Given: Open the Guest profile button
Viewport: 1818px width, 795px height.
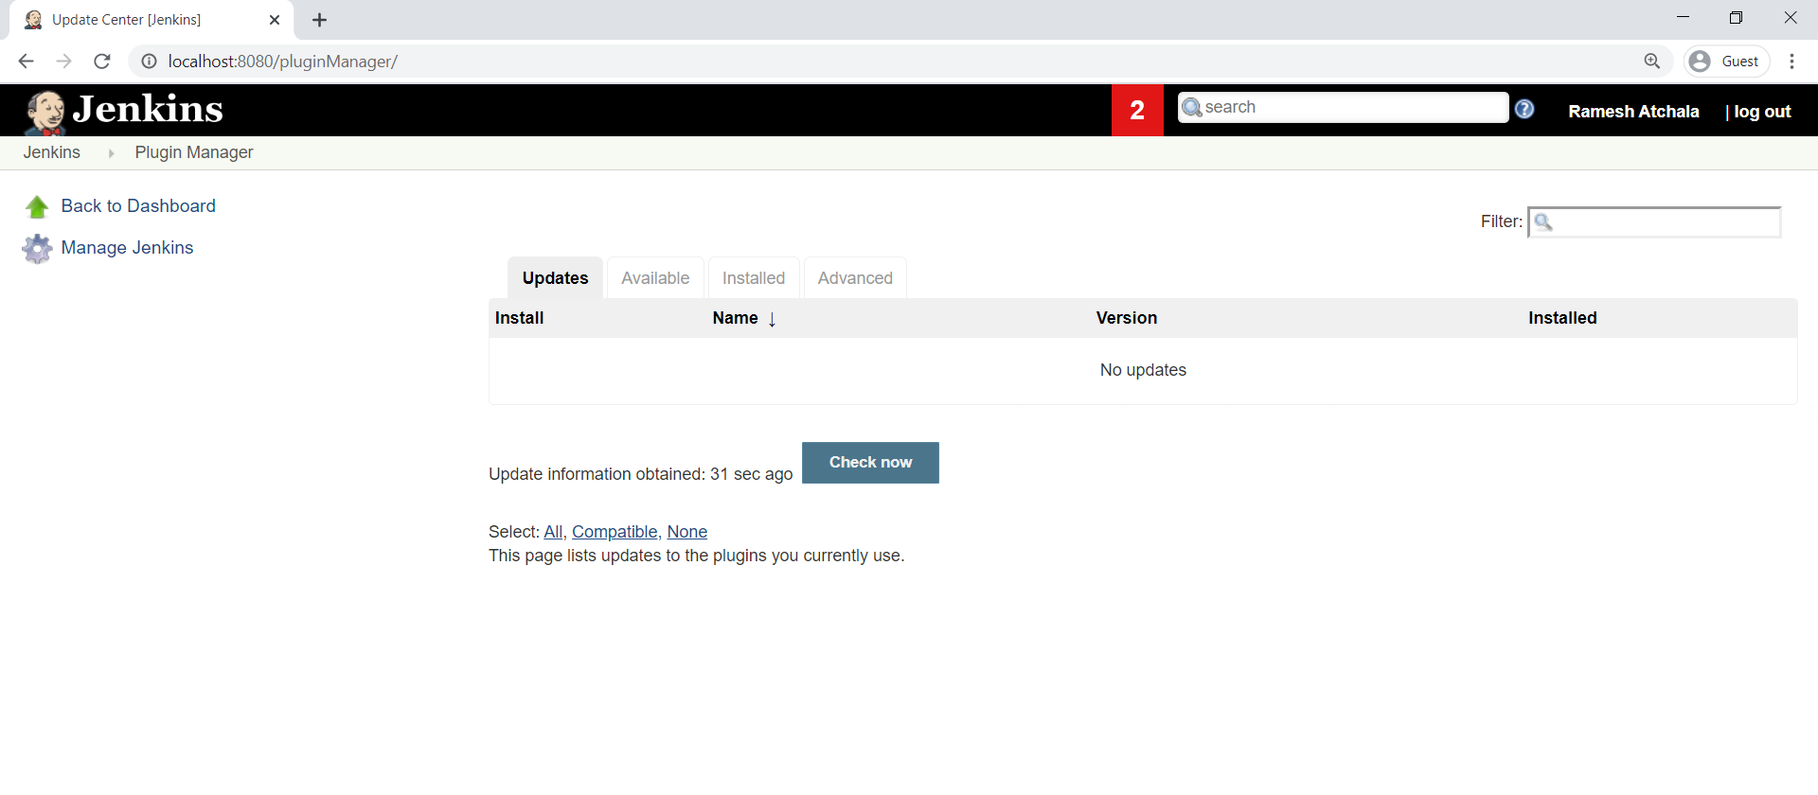Looking at the screenshot, I should coord(1727,62).
